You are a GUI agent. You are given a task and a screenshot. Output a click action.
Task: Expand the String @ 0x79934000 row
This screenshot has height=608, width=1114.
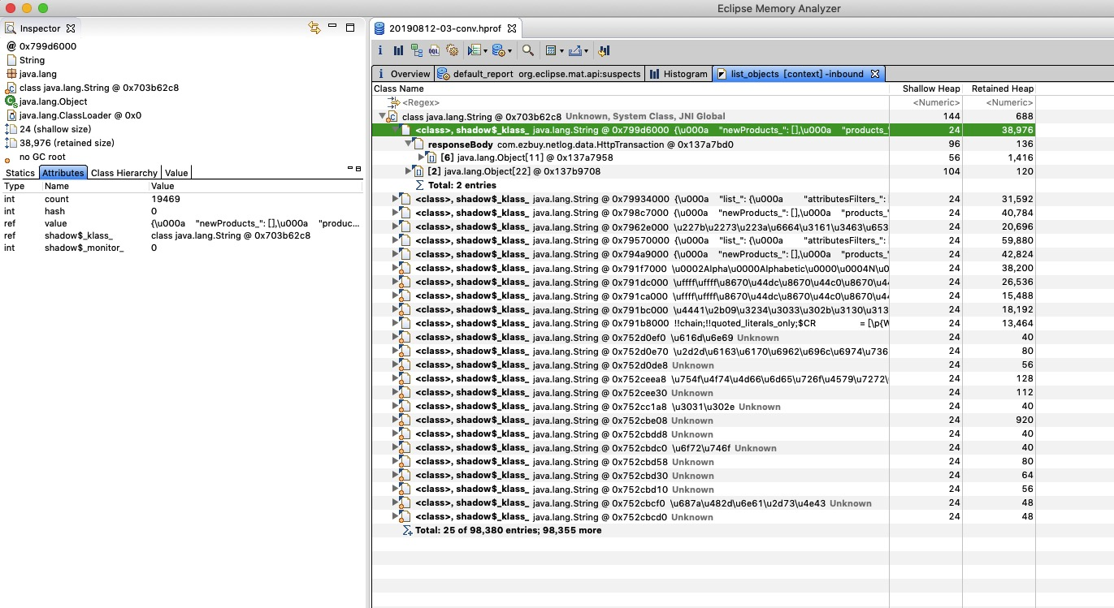[x=396, y=199]
